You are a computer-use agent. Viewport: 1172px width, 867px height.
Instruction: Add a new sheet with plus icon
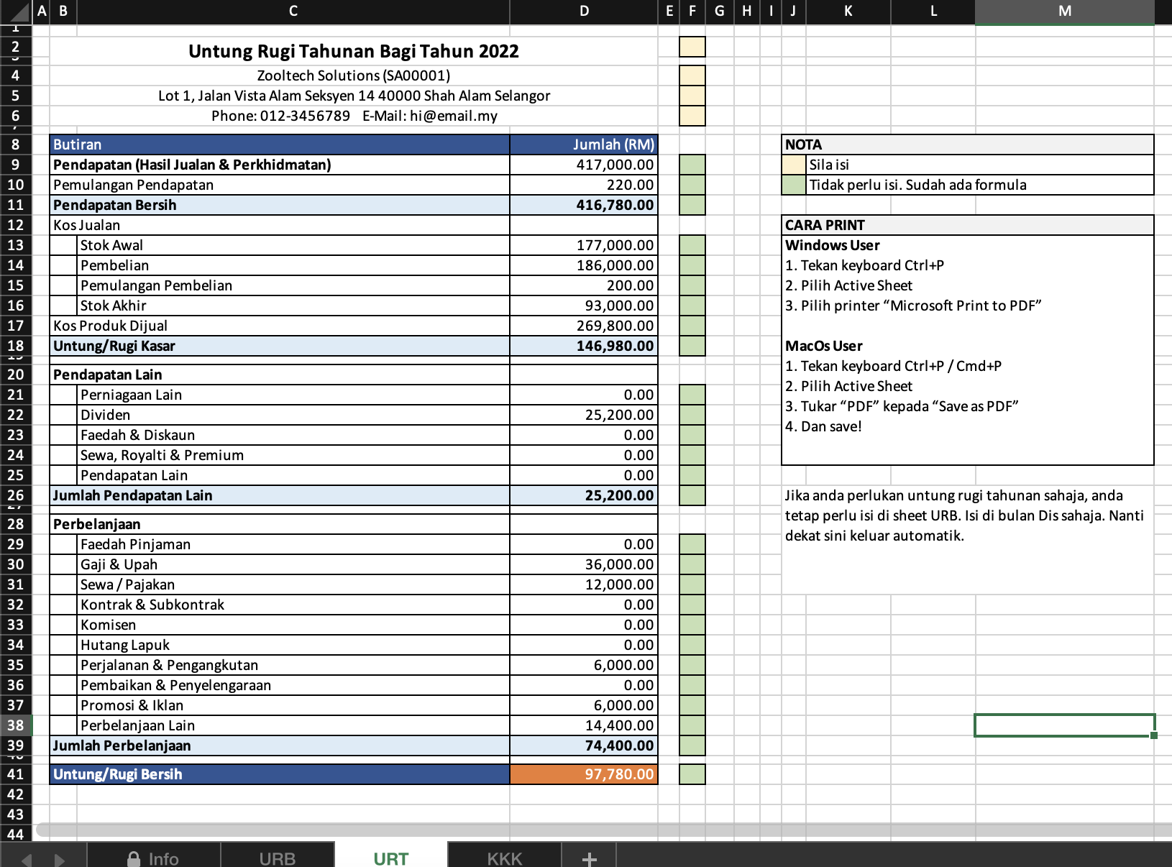(589, 858)
